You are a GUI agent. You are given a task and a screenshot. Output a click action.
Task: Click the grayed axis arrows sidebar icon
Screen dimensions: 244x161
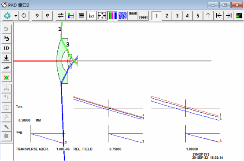(6, 89)
